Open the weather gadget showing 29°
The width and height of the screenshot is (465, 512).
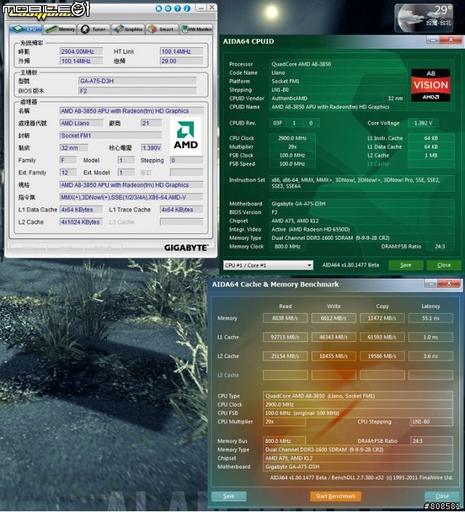point(424,17)
